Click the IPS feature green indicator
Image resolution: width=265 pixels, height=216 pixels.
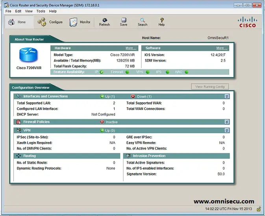(167, 72)
